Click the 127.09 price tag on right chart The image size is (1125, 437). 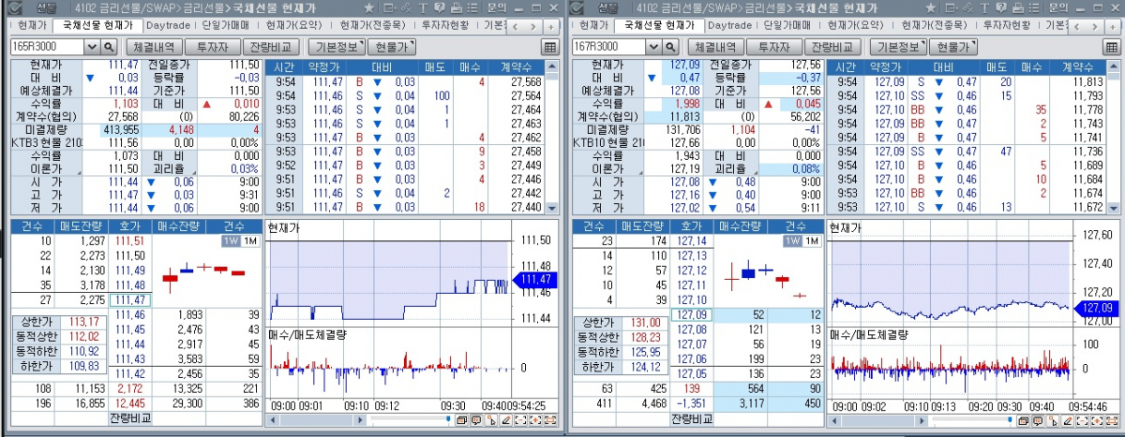click(1094, 308)
